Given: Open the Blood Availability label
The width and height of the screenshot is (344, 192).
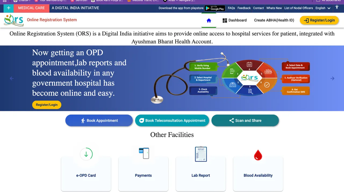Looking at the screenshot, I should (258, 175).
